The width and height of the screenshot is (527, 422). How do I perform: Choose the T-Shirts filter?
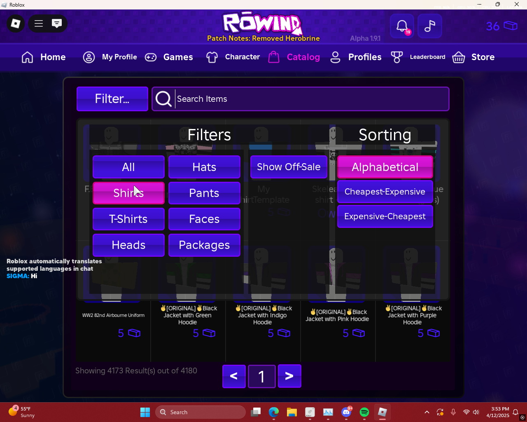point(128,219)
